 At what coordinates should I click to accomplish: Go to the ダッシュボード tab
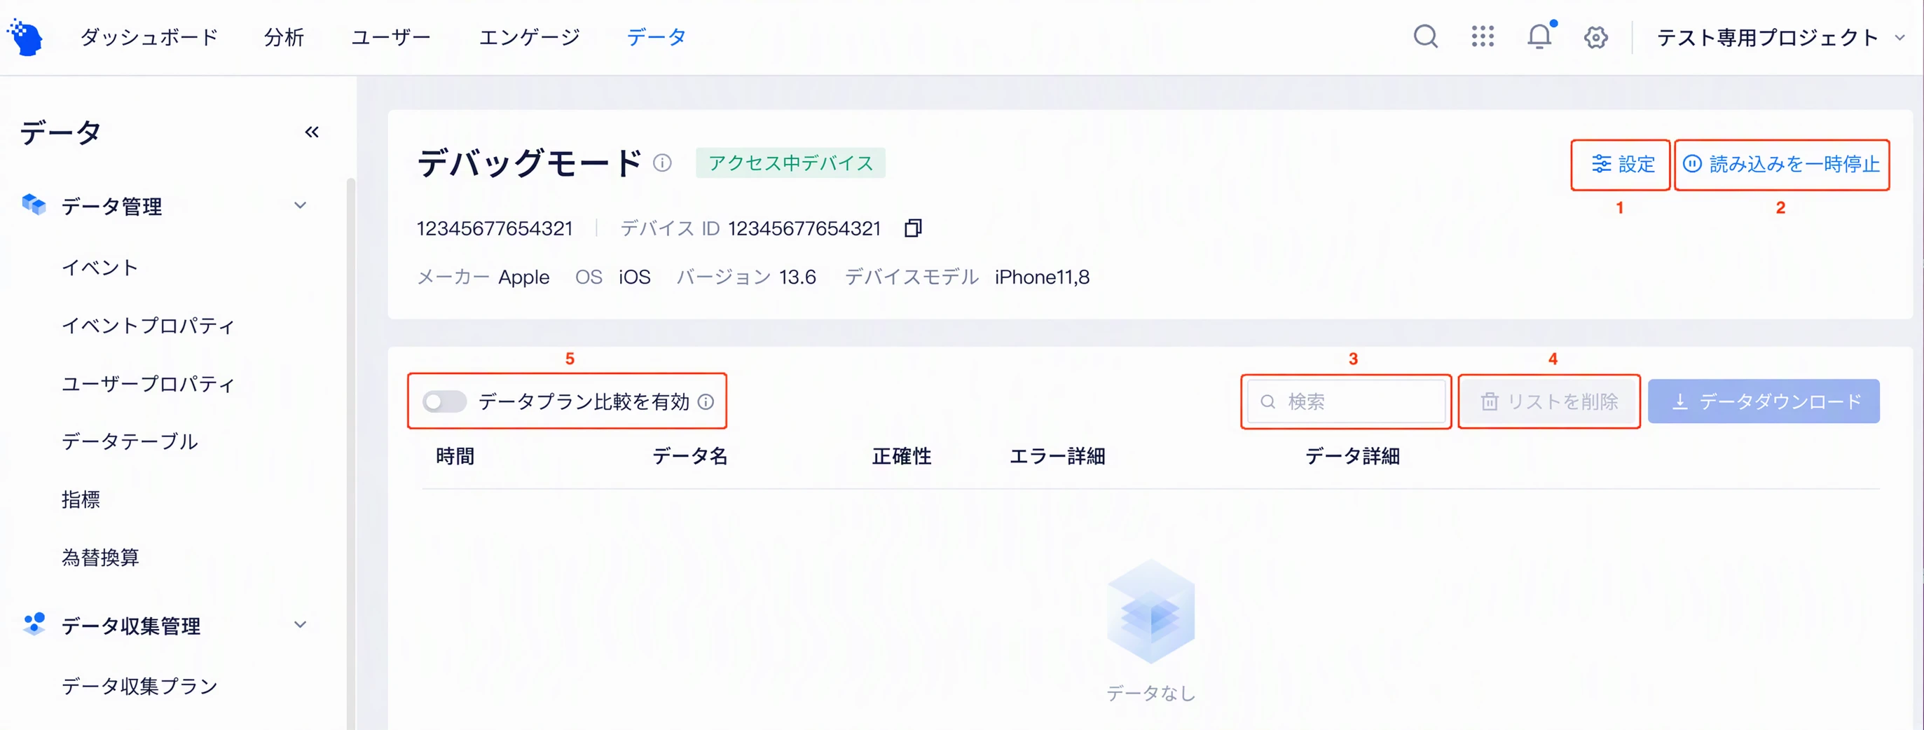pos(149,36)
